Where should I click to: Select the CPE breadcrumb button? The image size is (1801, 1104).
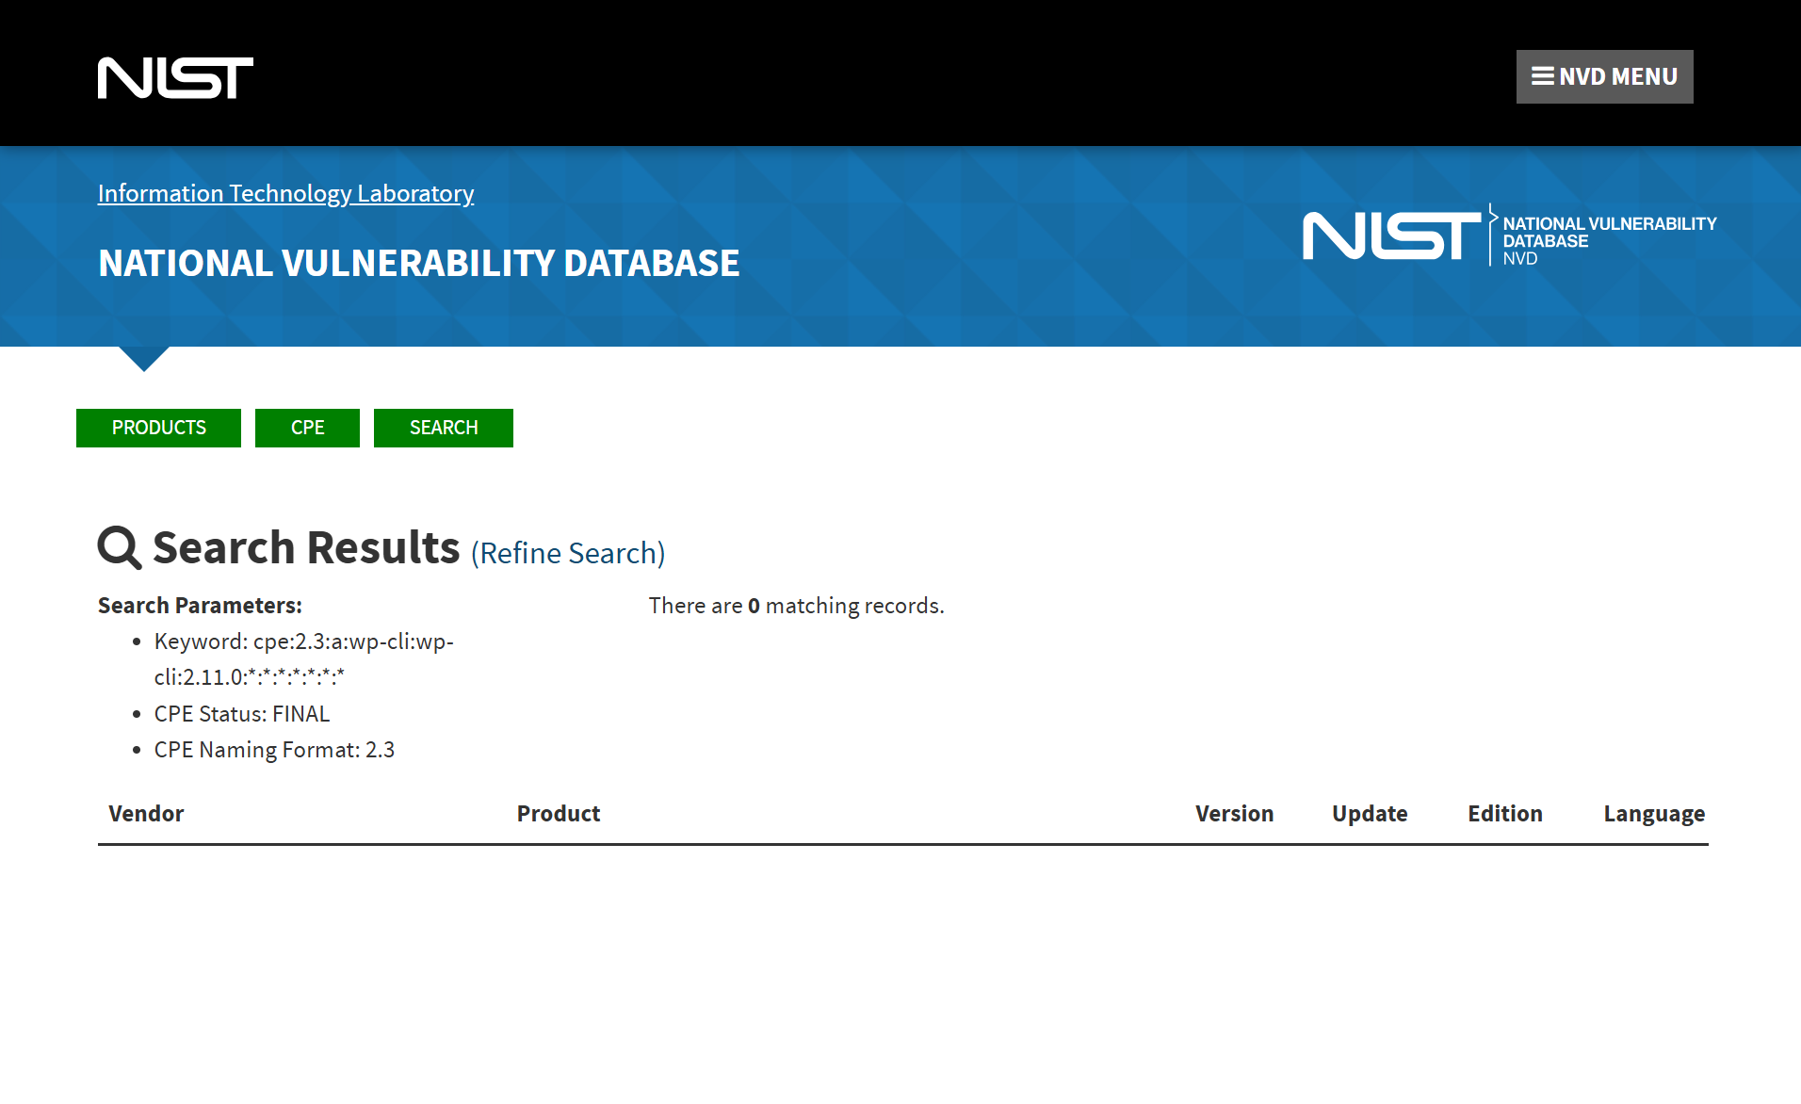(307, 428)
